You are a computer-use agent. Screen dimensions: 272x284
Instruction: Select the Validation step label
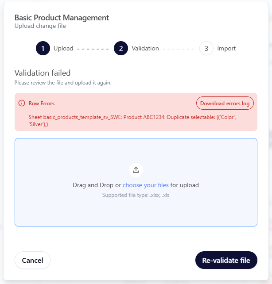coord(145,49)
